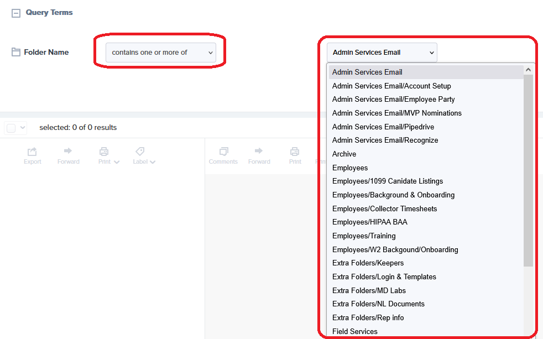Screen dimensions: 543x339
Task: Click the right pane Print icon
Action: (295, 152)
